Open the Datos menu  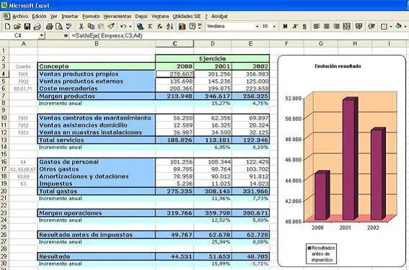coord(141,16)
